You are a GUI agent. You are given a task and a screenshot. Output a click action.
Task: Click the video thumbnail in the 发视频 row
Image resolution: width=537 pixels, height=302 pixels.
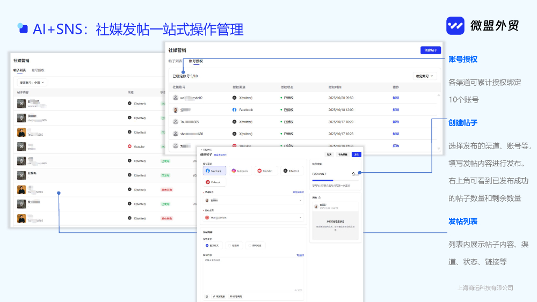(21, 175)
